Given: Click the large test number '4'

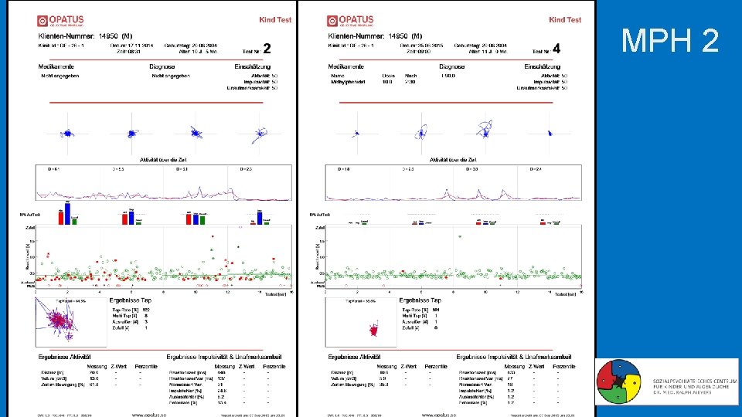Looking at the screenshot, I should pyautogui.click(x=556, y=49).
